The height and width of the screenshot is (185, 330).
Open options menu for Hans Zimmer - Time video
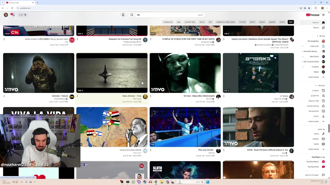[x=77, y=96]
